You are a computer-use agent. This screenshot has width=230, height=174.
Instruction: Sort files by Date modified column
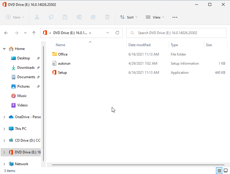139,45
